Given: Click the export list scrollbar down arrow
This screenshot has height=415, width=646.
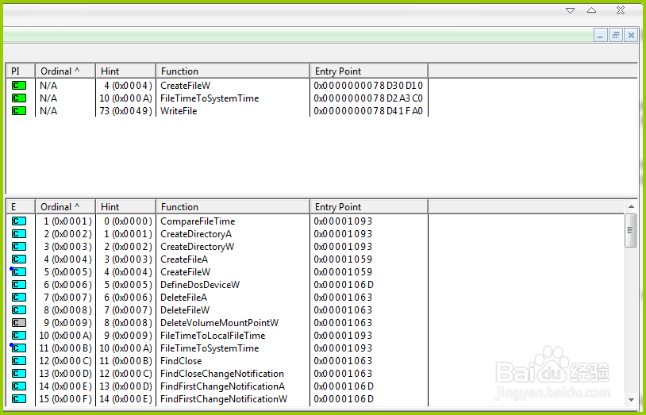Looking at the screenshot, I should (x=631, y=400).
